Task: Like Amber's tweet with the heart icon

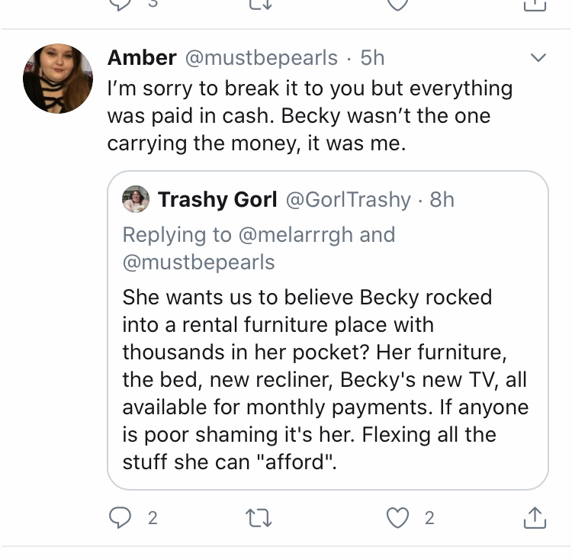Action: 397,518
